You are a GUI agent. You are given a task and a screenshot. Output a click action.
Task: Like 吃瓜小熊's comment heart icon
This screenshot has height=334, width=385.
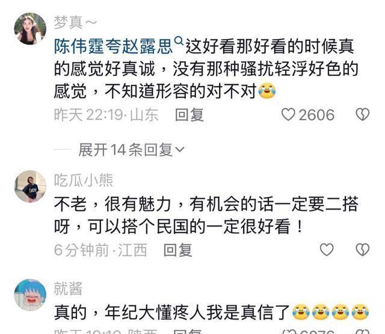[327, 250]
